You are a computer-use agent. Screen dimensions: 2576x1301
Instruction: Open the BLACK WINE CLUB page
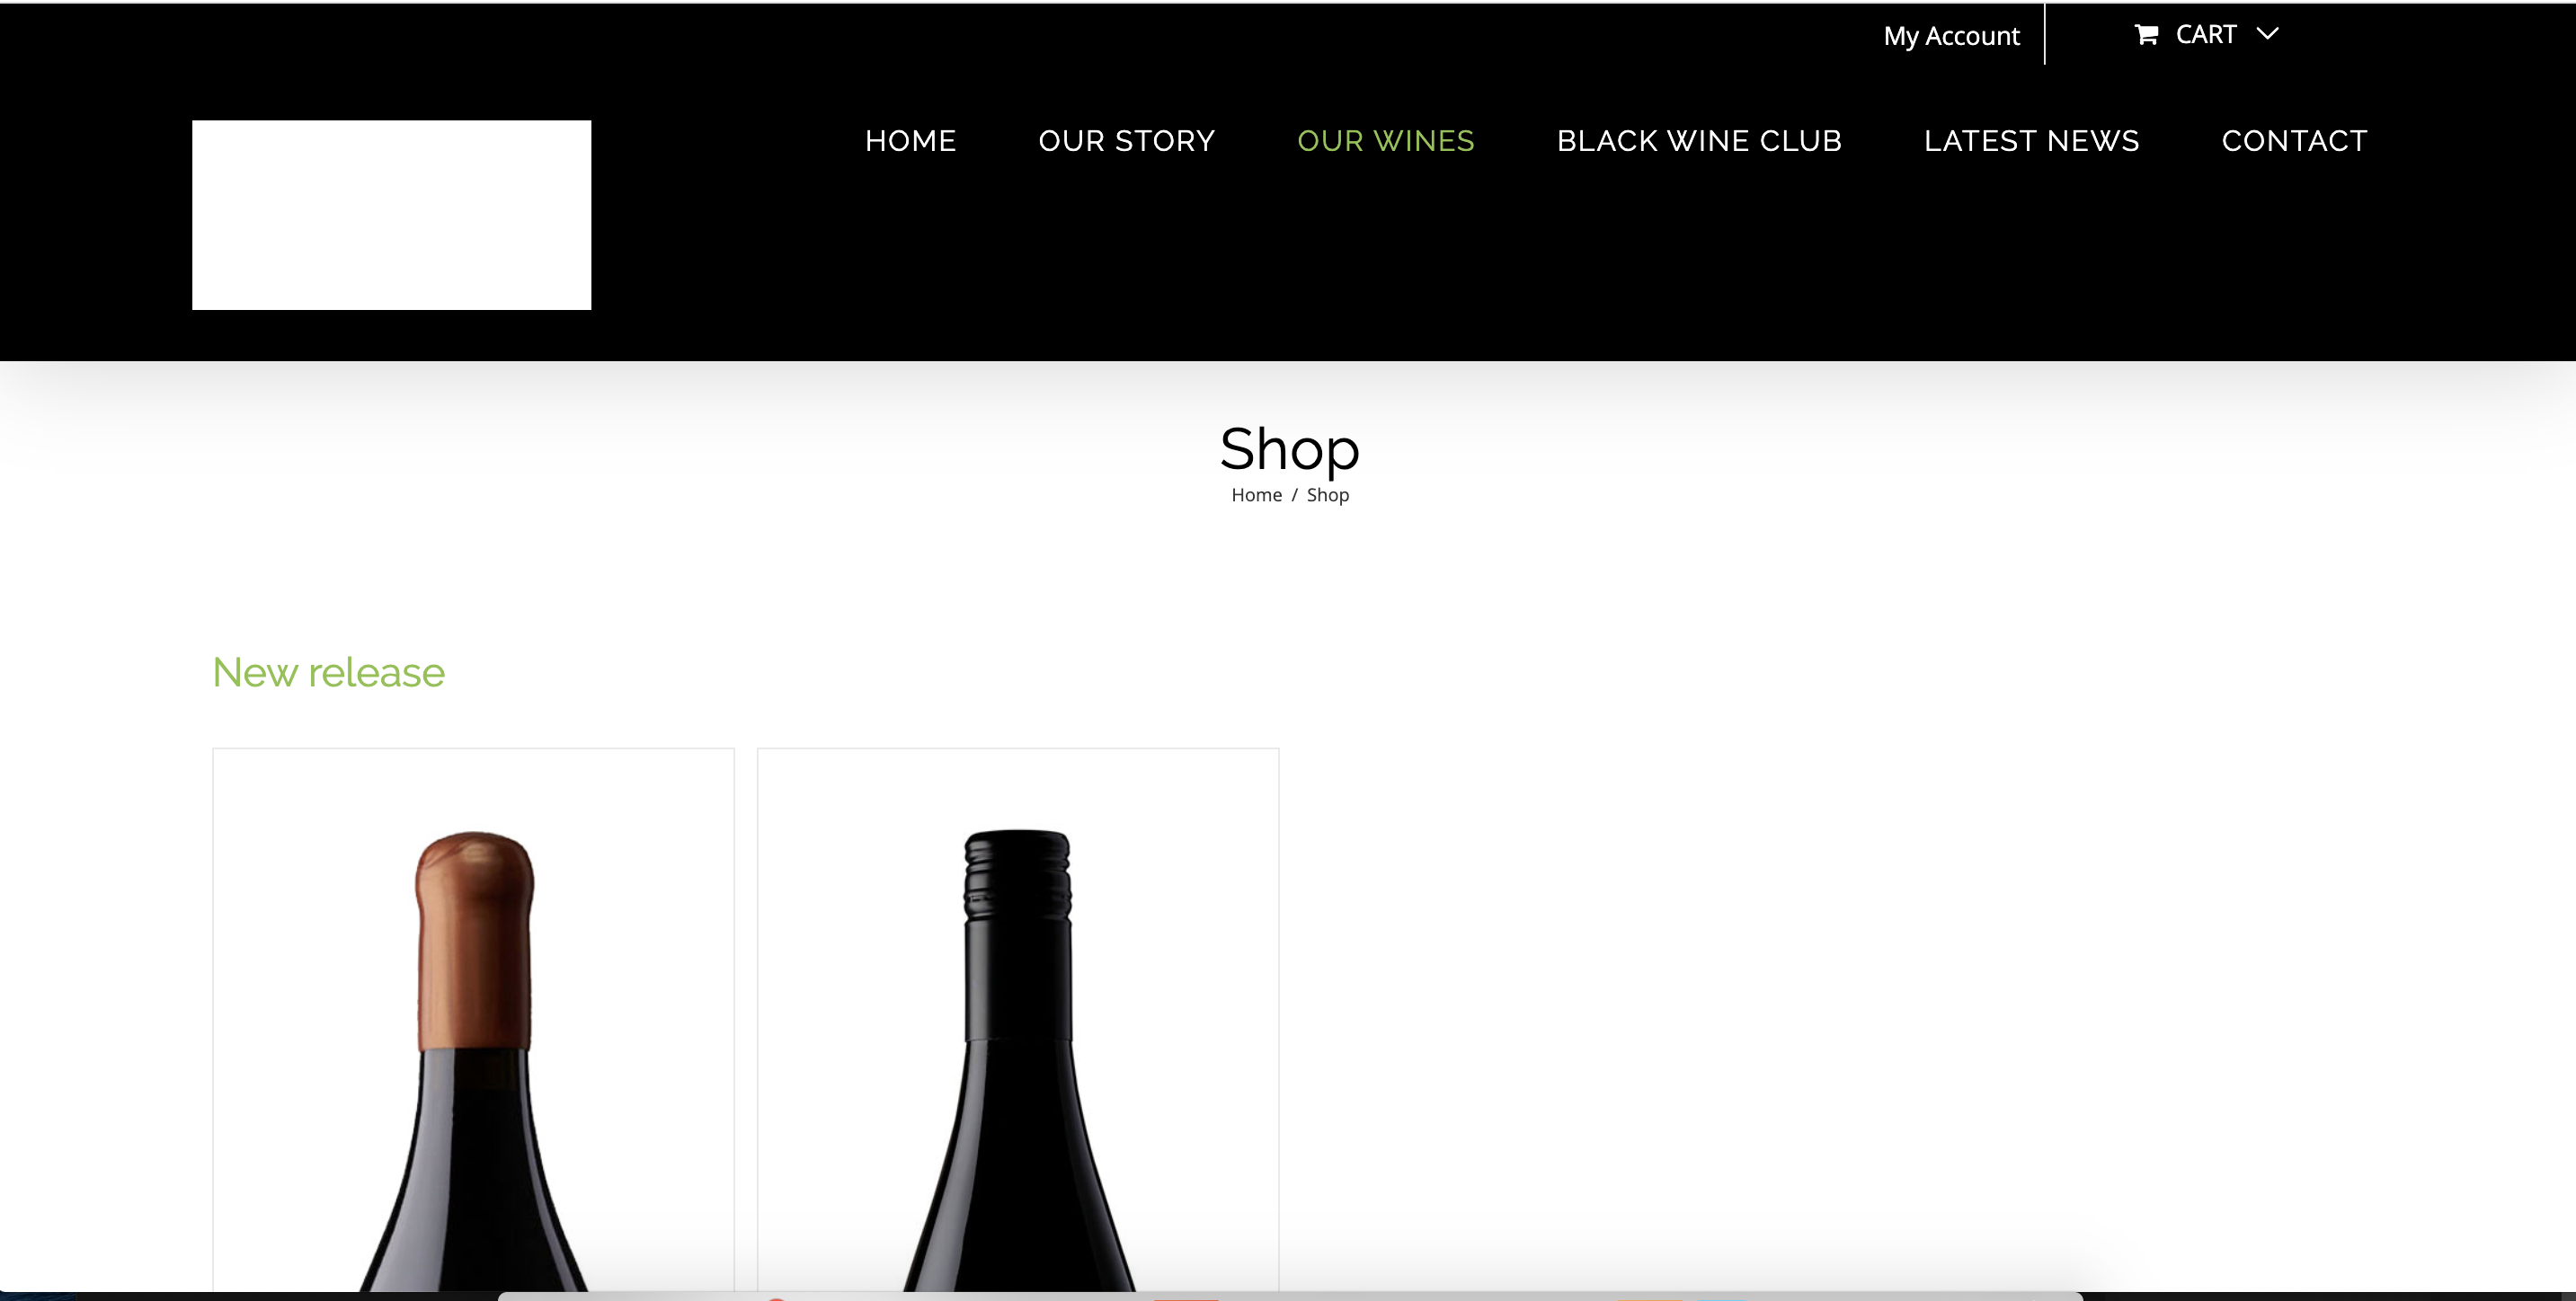1699,141
